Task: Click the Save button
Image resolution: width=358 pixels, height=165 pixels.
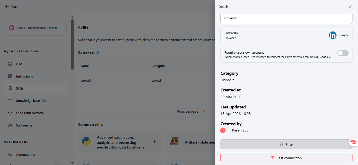Action: (286, 144)
